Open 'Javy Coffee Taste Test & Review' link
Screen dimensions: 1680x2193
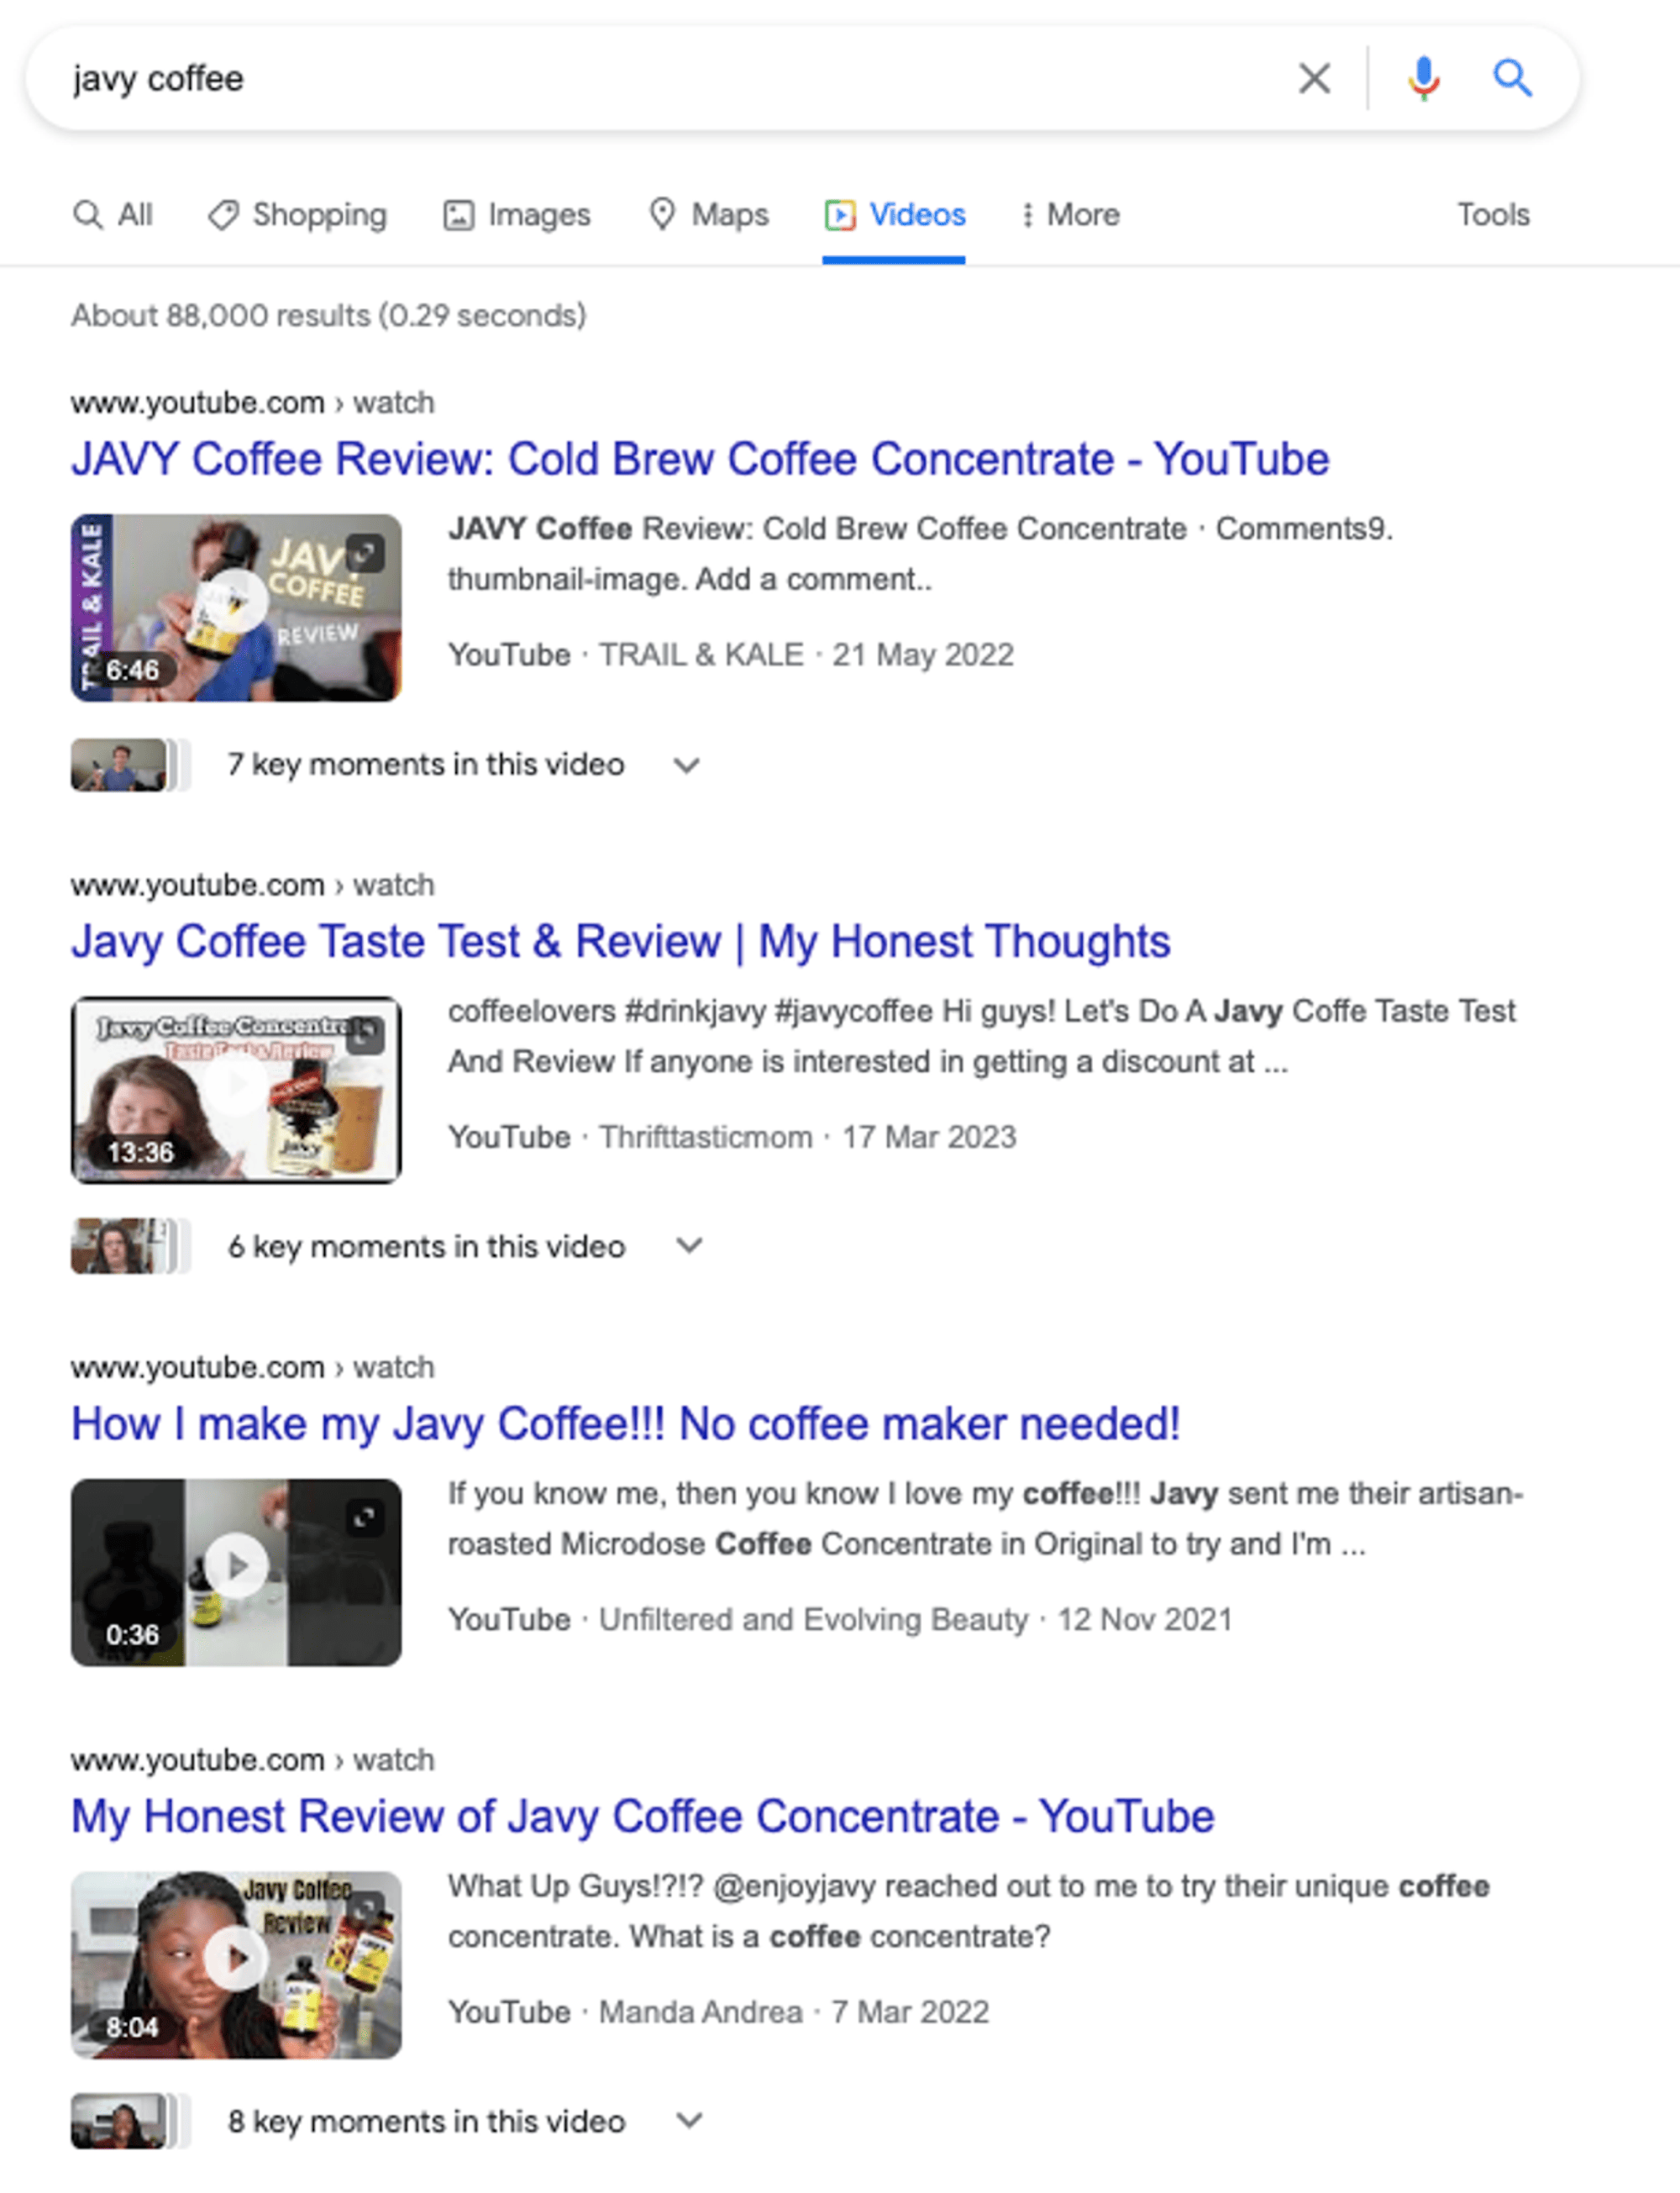(620, 942)
